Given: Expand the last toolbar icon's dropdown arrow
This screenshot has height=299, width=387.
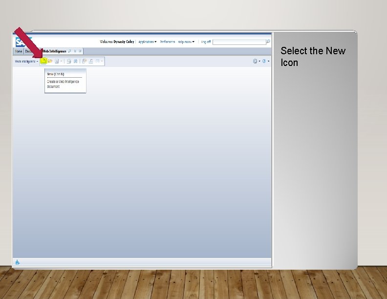Looking at the screenshot, I should coord(102,61).
